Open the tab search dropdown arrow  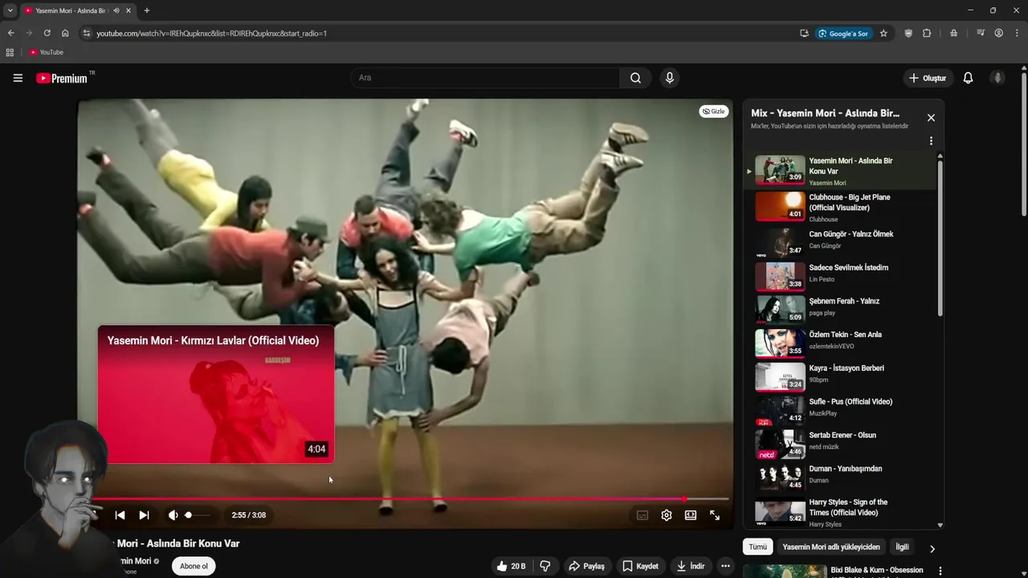pyautogui.click(x=10, y=10)
